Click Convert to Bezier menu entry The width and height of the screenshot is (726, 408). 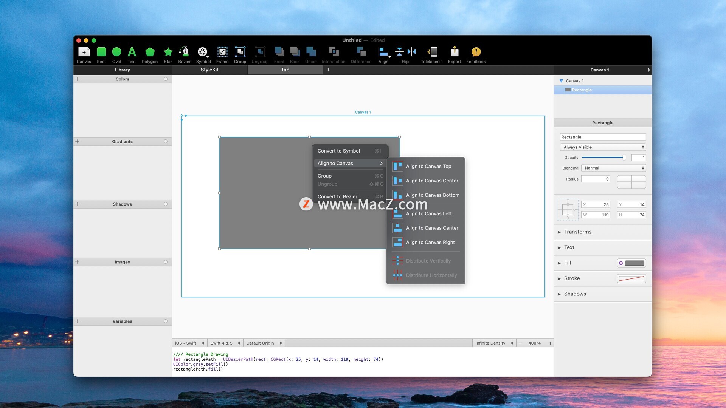pyautogui.click(x=350, y=196)
